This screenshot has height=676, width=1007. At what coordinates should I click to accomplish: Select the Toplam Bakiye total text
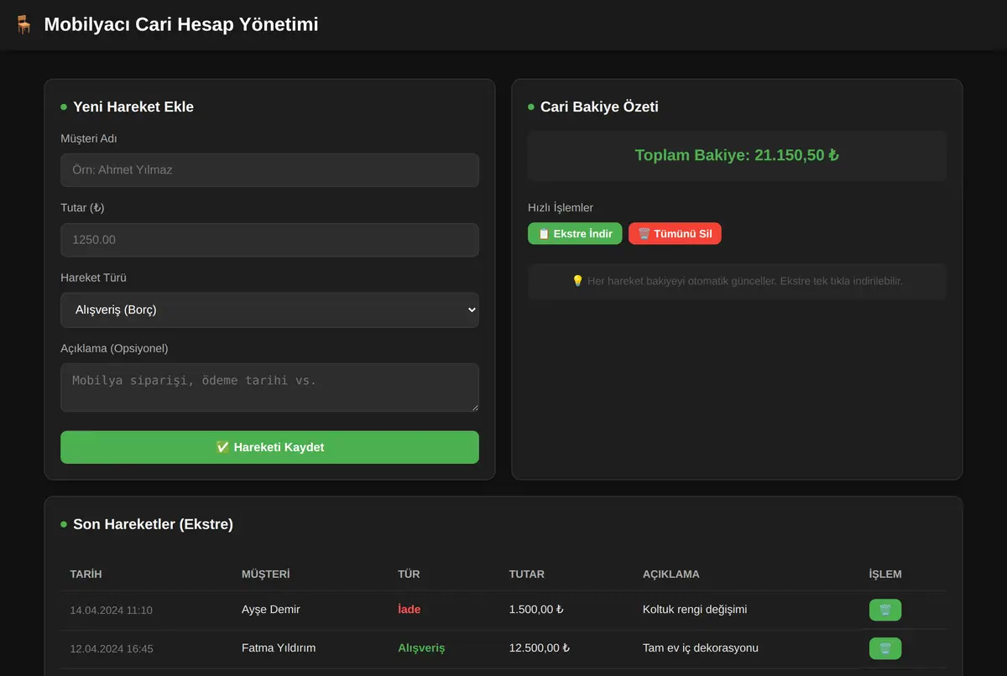pos(737,155)
